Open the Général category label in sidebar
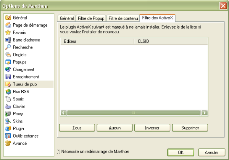The image size is (229, 160). [20, 18]
